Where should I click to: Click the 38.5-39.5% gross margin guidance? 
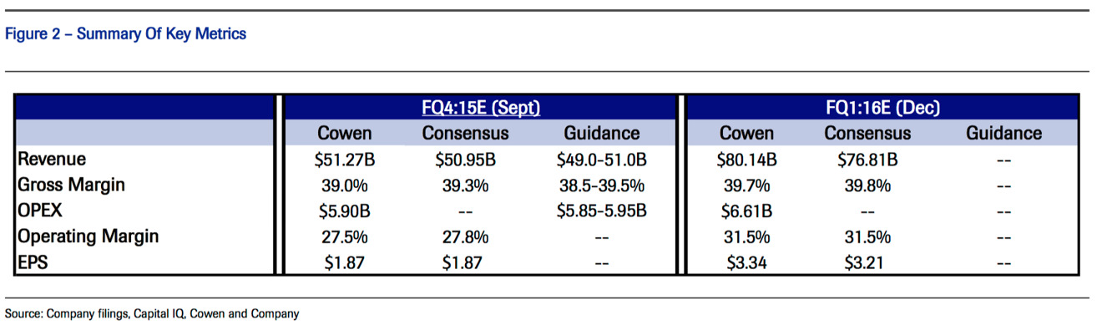[601, 185]
